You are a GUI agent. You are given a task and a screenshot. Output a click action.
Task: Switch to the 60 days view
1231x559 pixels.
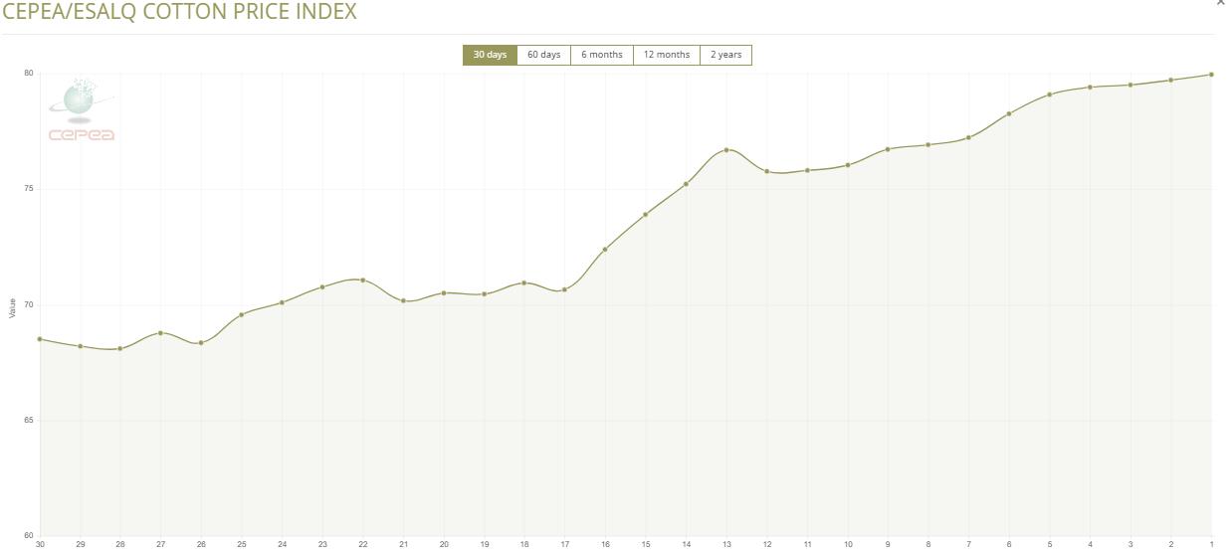(543, 55)
